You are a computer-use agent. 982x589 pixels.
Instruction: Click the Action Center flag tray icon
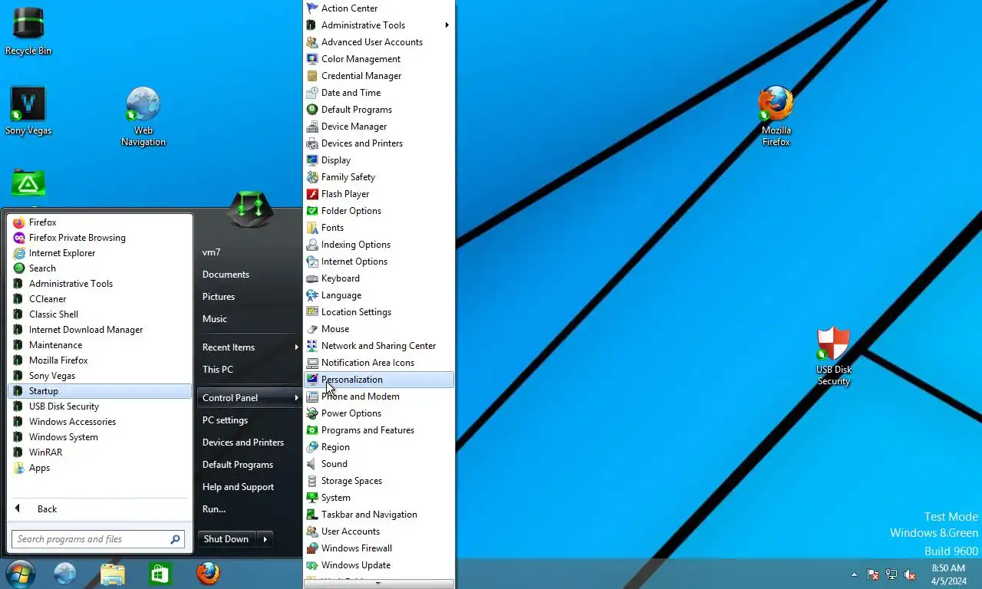coord(873,574)
